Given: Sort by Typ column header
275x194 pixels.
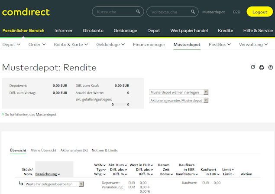Looking at the screenshot, I should coord(101,170).
